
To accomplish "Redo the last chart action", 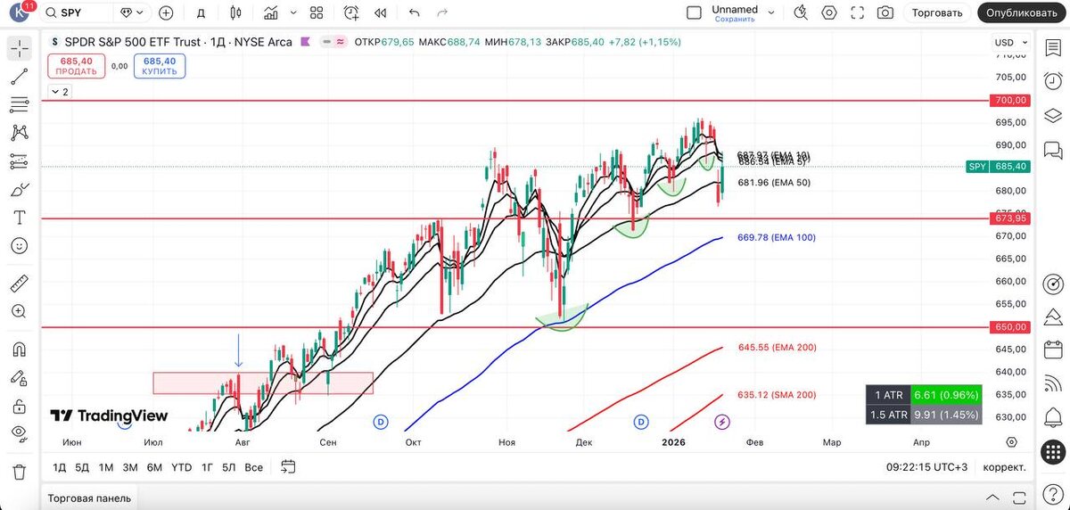I will (x=442, y=12).
